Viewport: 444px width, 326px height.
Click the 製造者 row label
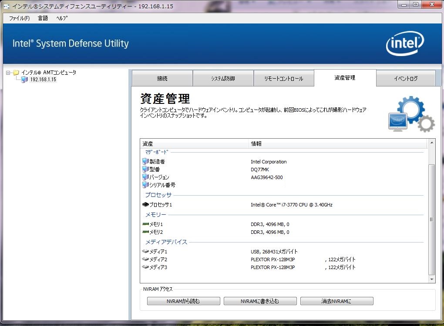(157, 161)
